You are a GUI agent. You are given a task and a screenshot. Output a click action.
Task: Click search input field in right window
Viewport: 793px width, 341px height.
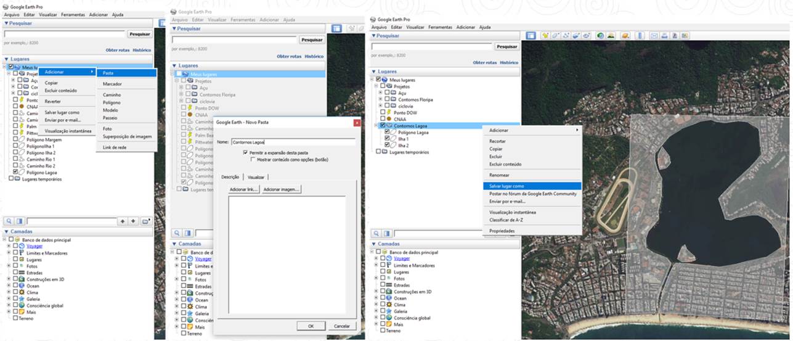pos(431,46)
